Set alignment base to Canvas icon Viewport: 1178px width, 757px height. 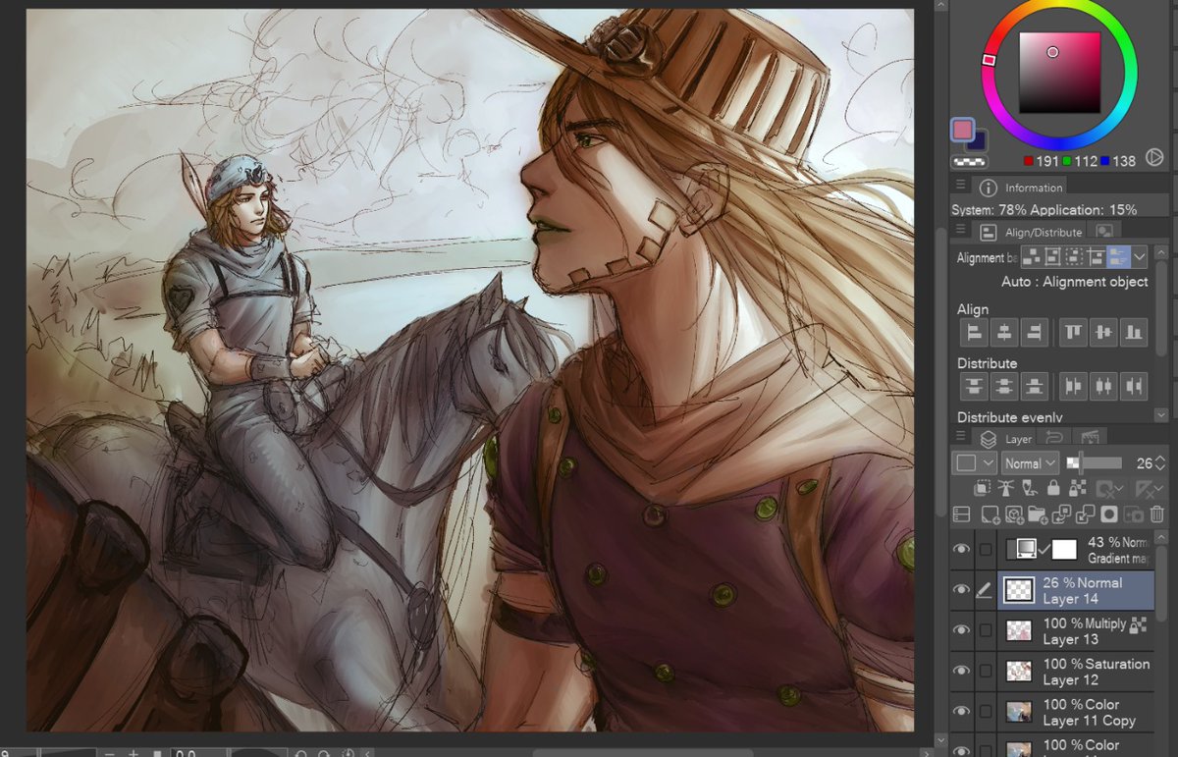click(x=1052, y=257)
